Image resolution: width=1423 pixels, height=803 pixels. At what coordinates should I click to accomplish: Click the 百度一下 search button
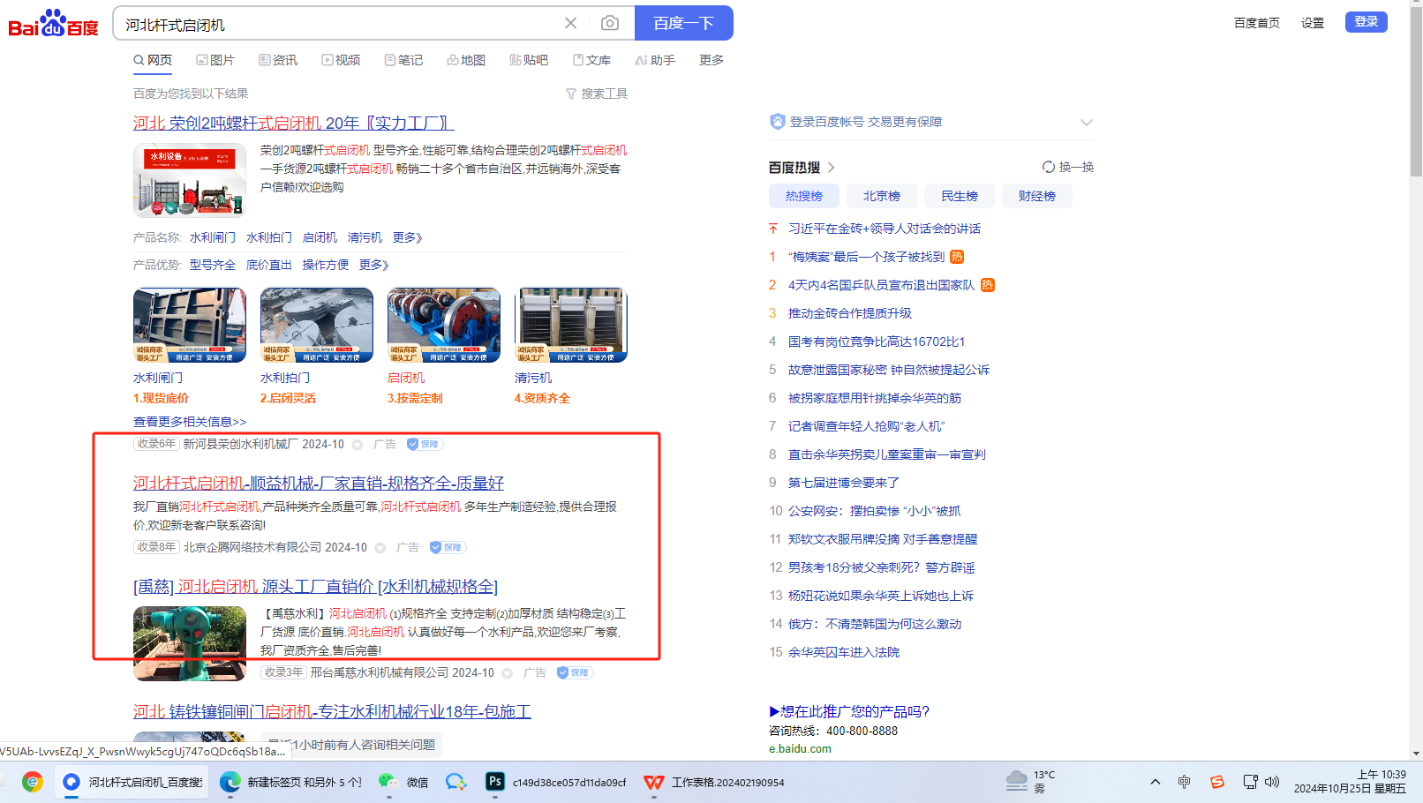tap(683, 23)
